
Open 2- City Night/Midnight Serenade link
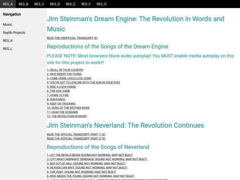click(97, 159)
